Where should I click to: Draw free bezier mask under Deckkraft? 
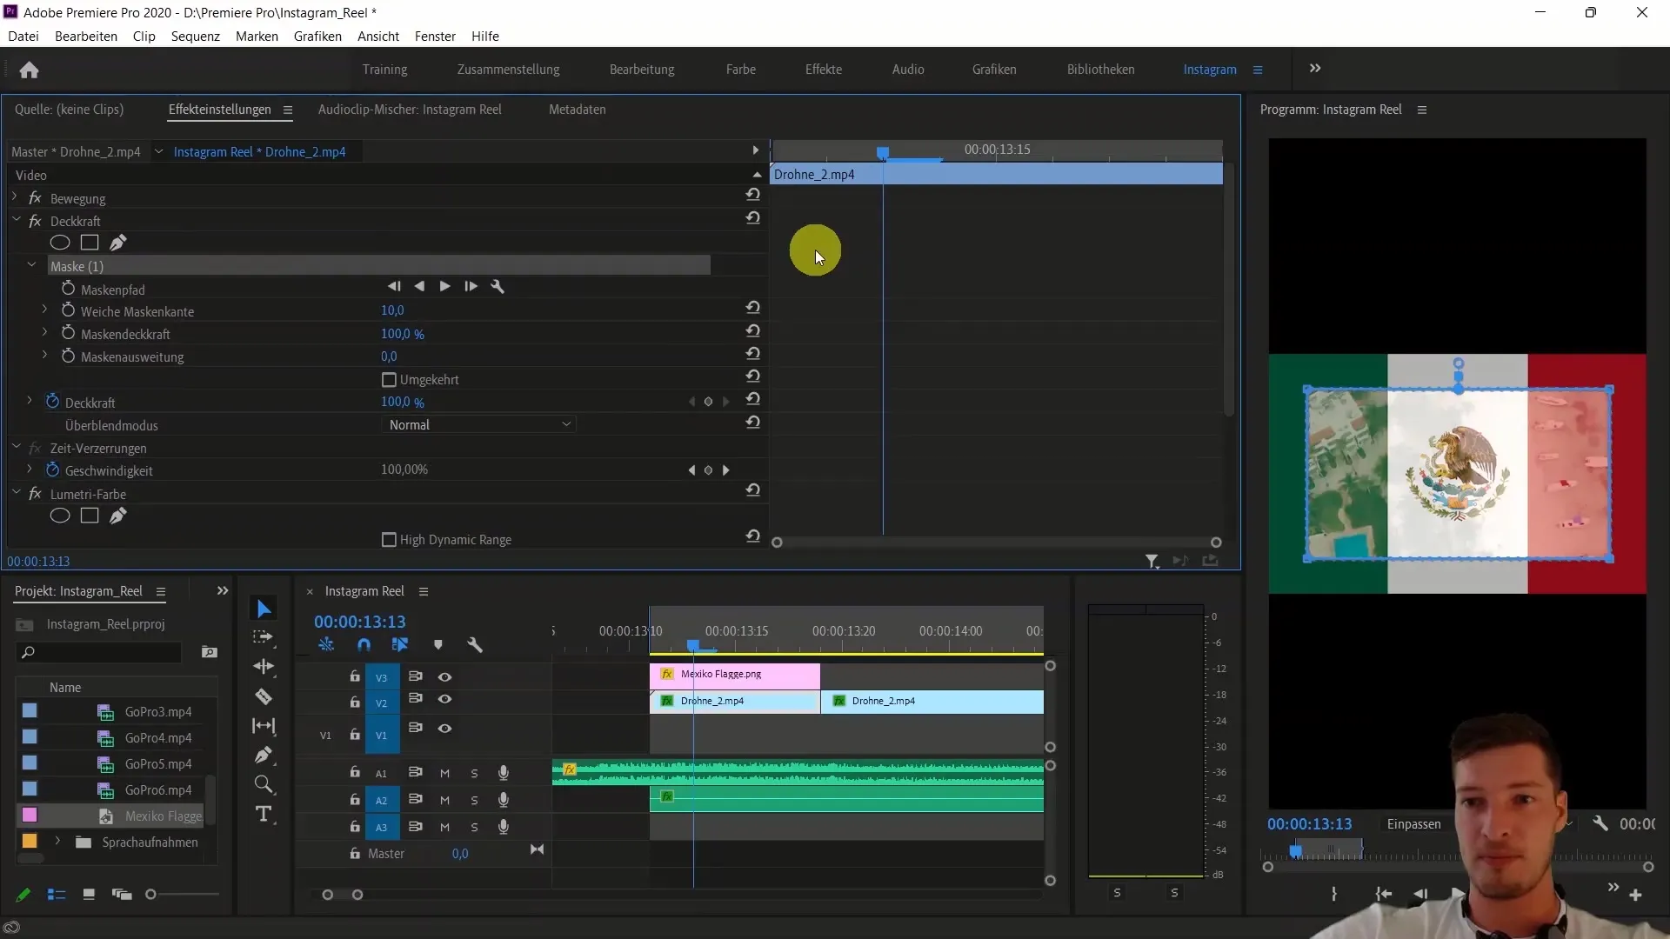coord(118,243)
